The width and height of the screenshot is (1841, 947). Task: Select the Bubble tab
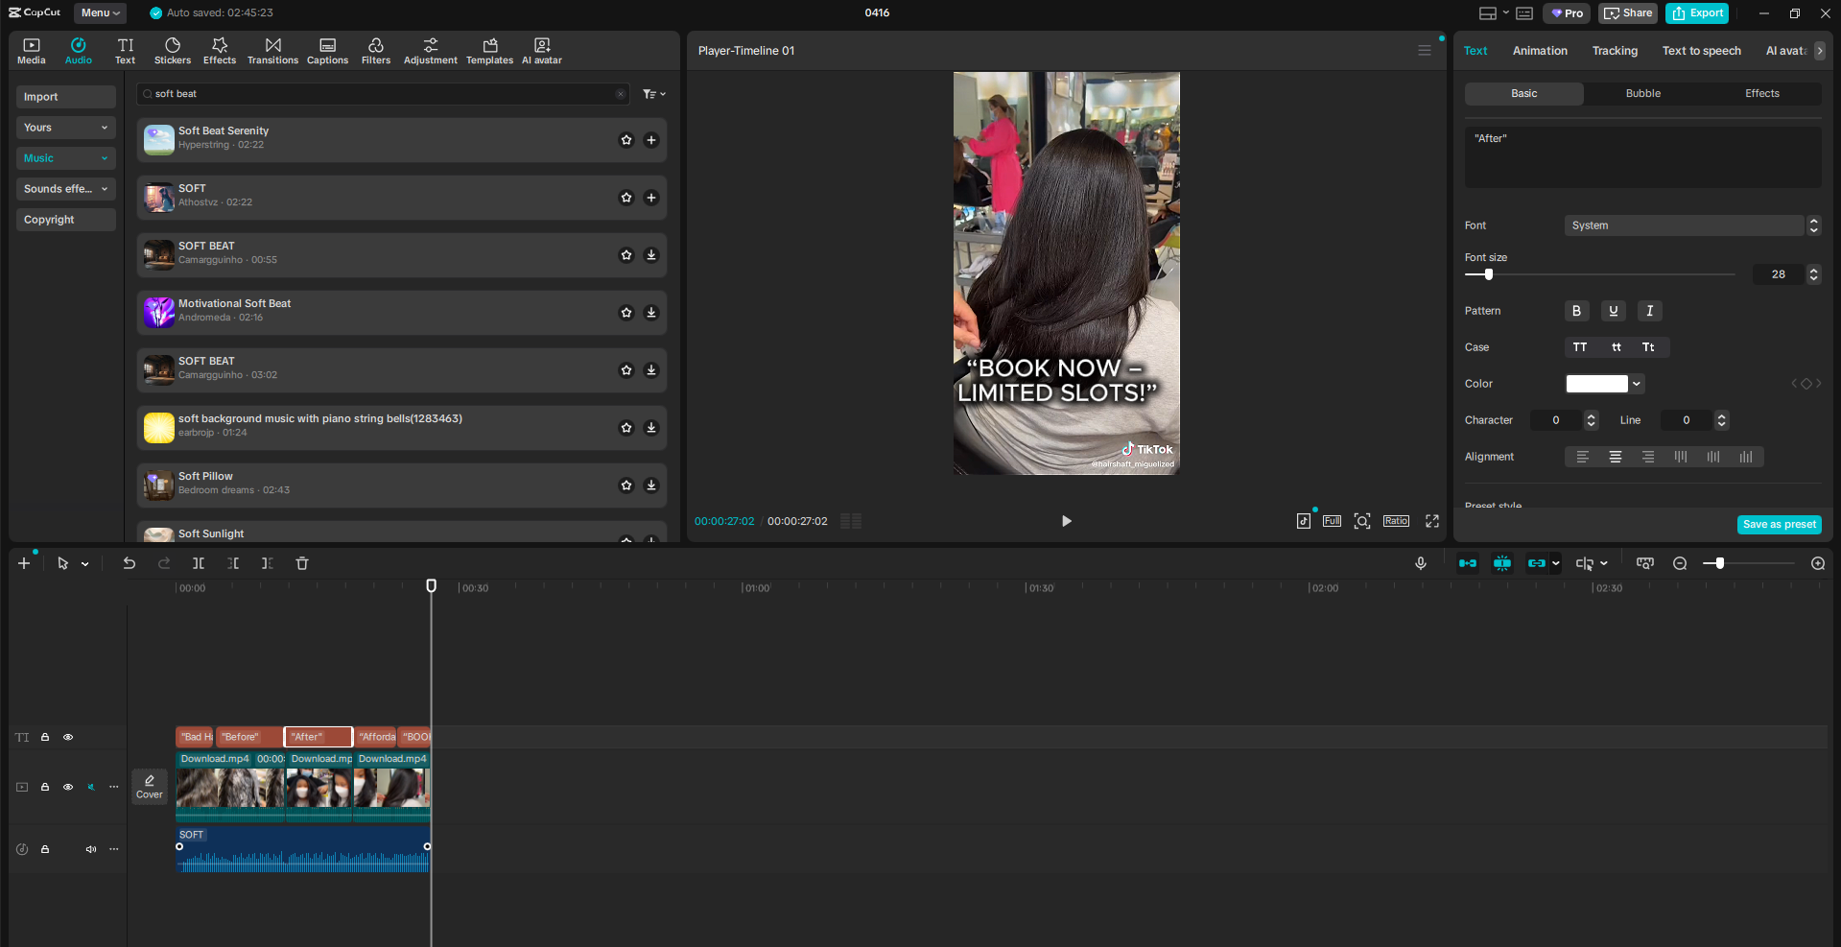[1642, 93]
